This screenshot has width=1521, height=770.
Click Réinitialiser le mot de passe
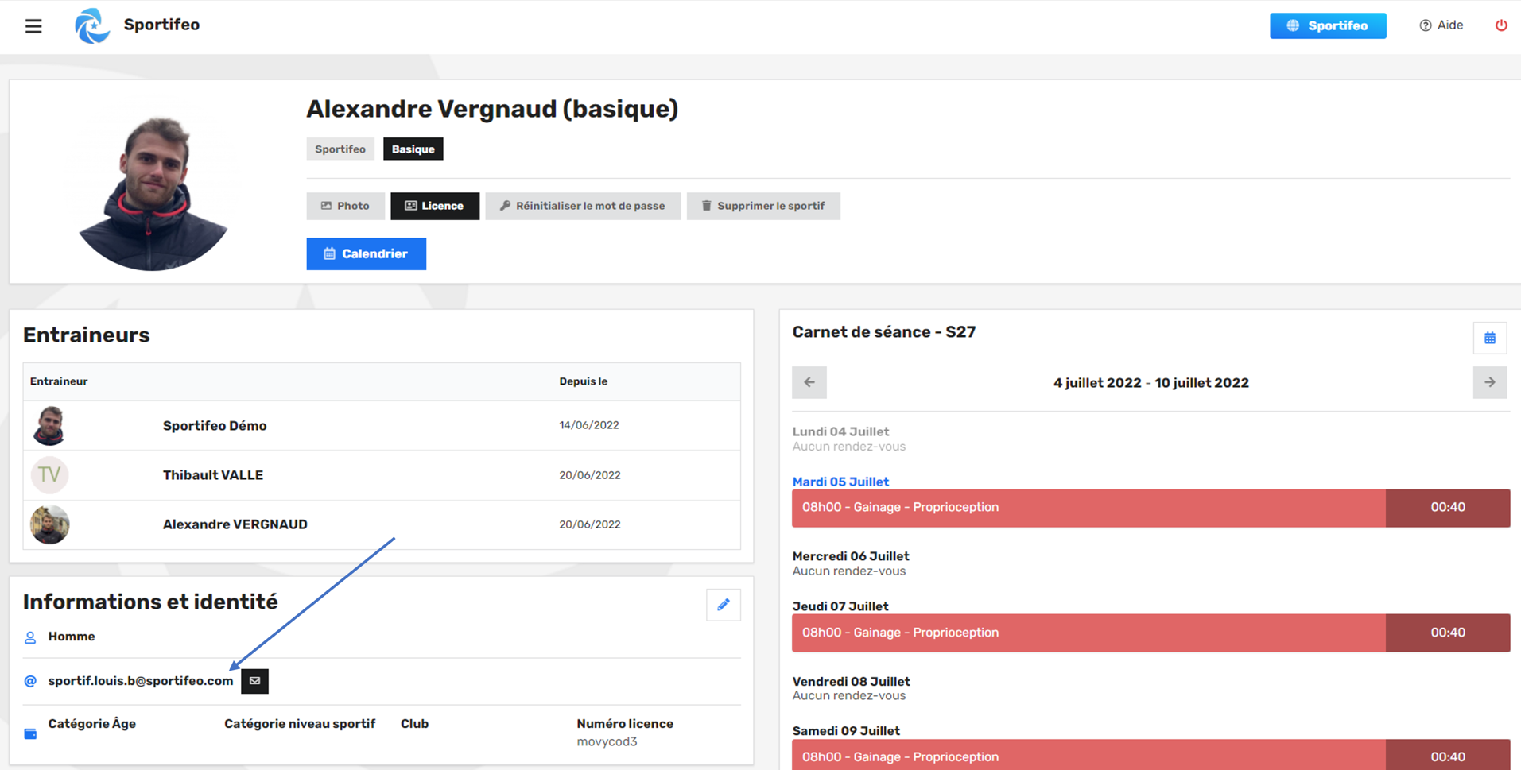tap(583, 206)
